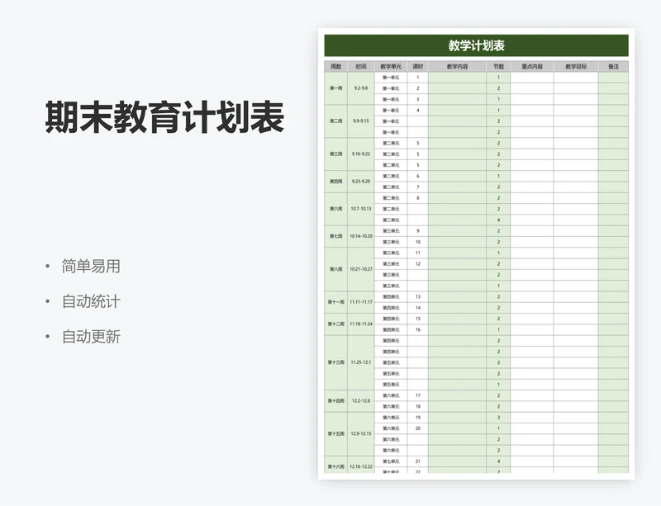The height and width of the screenshot is (506, 661).
Task: Click the 12.2-12.8 date cell
Action: [361, 401]
